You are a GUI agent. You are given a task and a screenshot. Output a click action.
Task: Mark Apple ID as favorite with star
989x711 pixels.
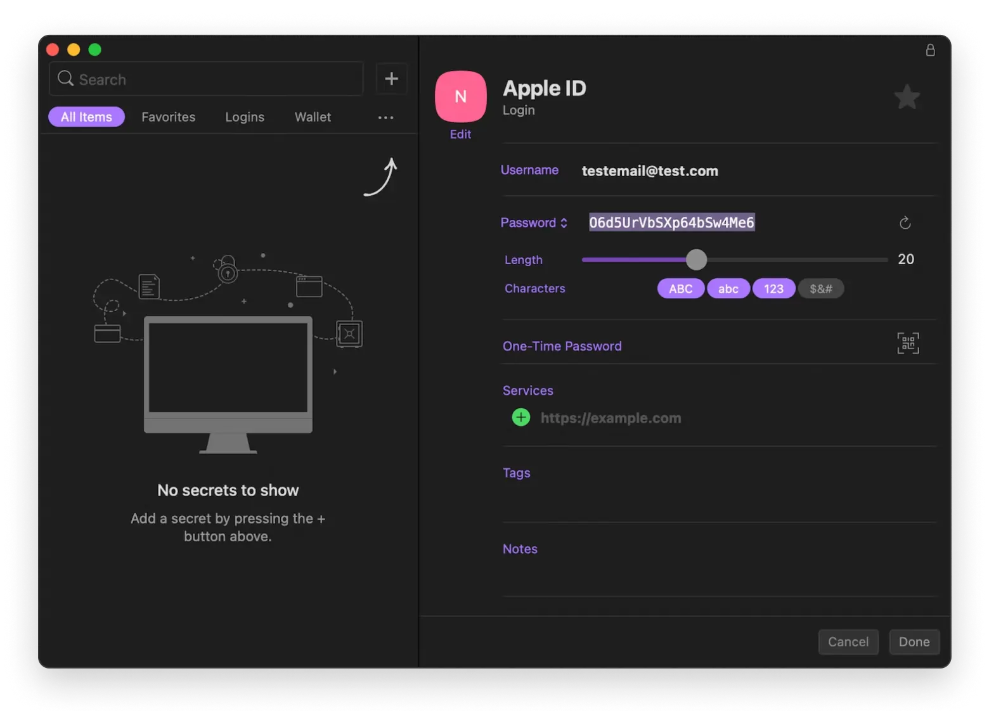[x=907, y=97]
